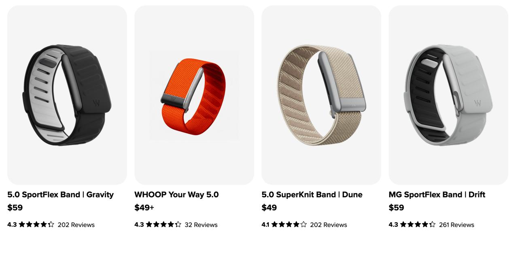Open the black Gravity SportFlex band image
Screen dimensions: 518x260
[x=67, y=95]
